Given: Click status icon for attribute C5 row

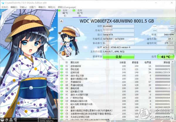Looking at the screenshot, I should [62, 113].
